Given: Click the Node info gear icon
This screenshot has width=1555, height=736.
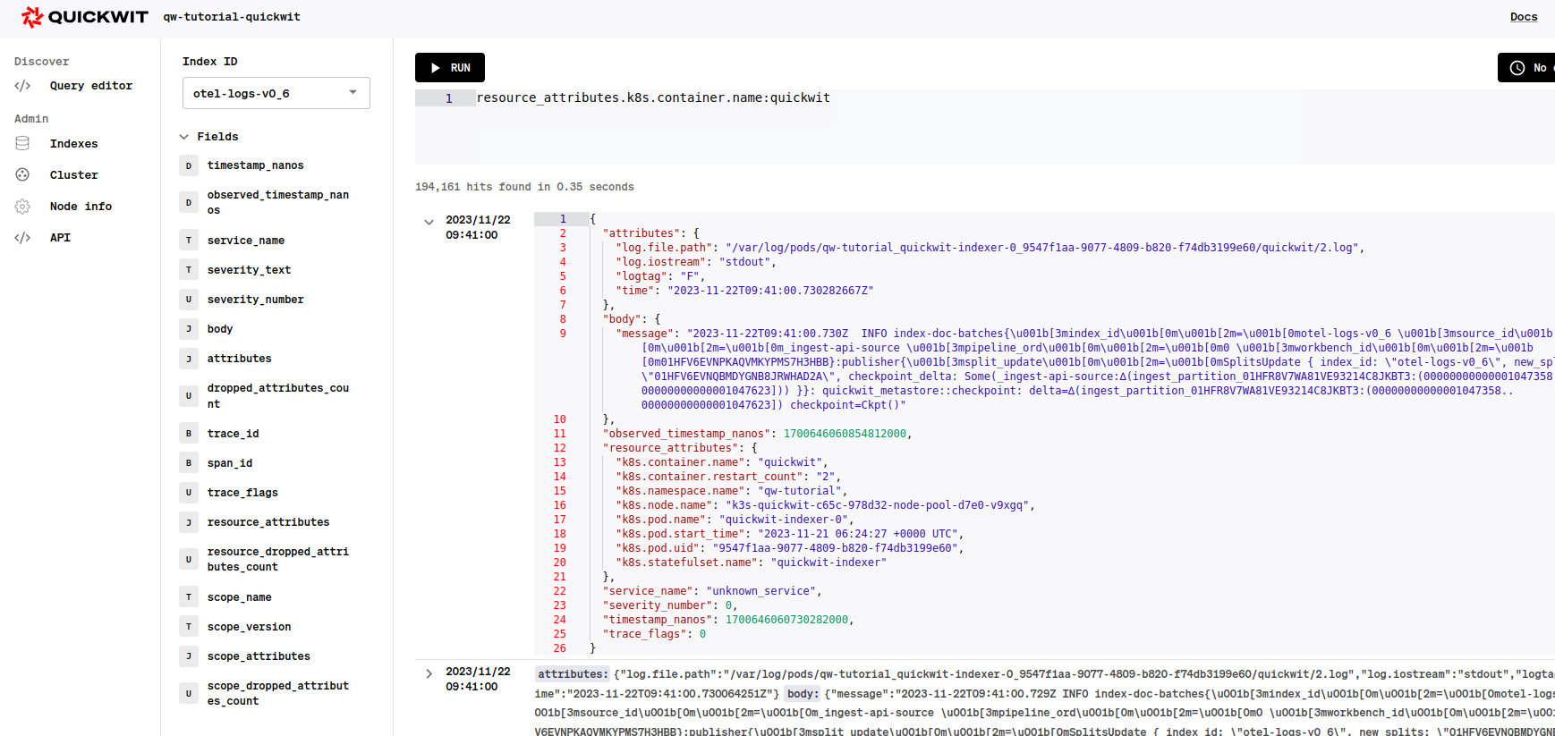Looking at the screenshot, I should pyautogui.click(x=22, y=207).
